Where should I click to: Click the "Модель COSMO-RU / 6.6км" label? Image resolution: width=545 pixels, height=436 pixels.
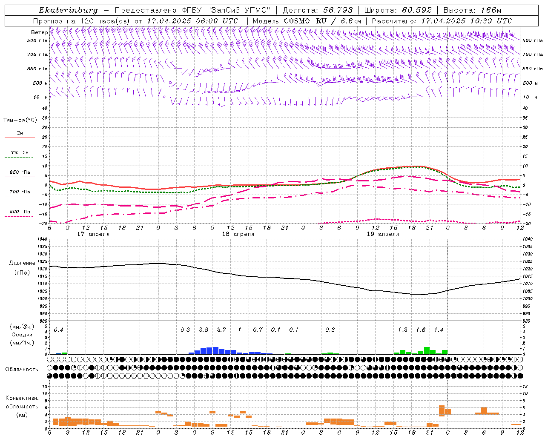click(x=307, y=21)
